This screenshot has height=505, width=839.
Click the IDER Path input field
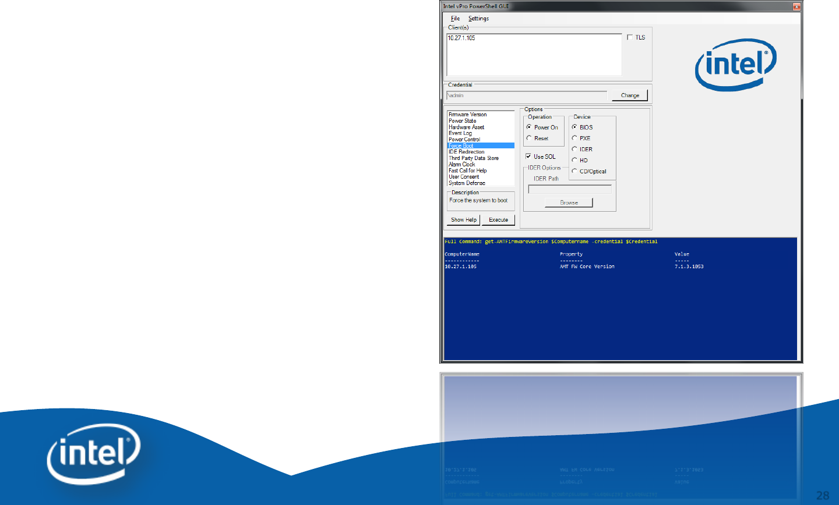click(x=570, y=189)
